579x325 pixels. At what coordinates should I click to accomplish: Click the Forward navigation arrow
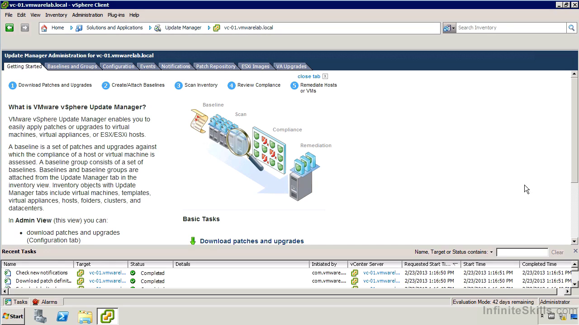point(25,28)
